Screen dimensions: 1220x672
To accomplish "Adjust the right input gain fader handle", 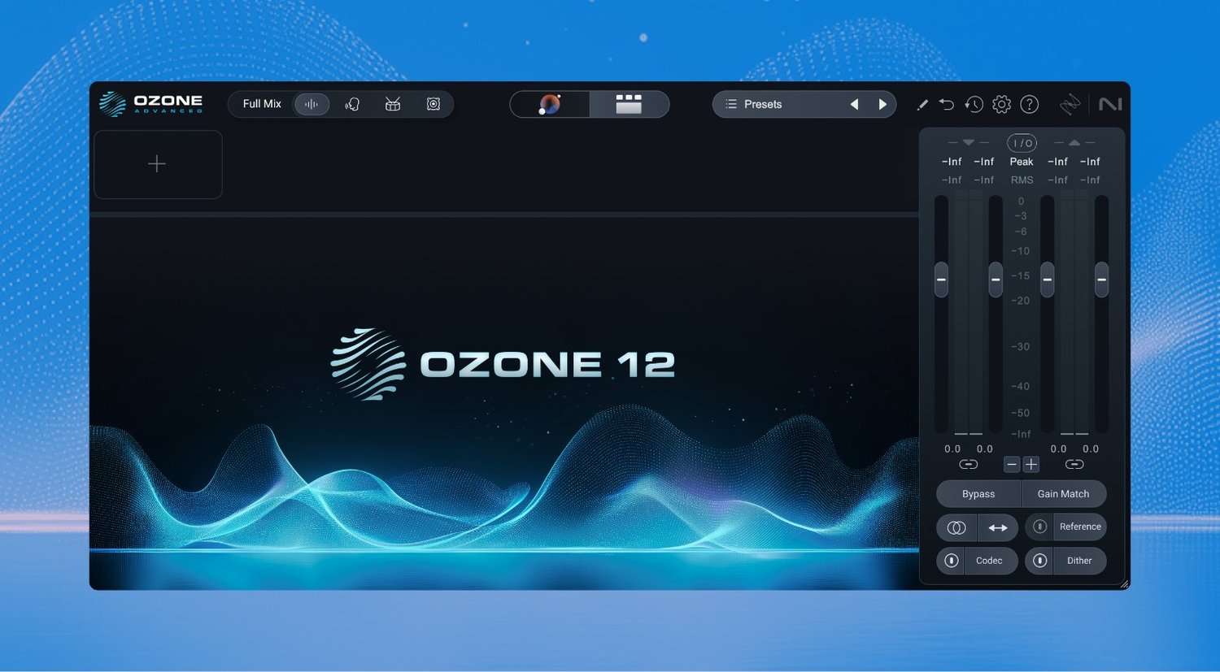I will (x=996, y=280).
